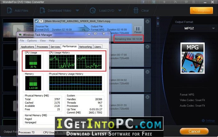Screen dimensions: 218x137
Task: Open Help menu in Task Manager
Action: tap(52, 40)
